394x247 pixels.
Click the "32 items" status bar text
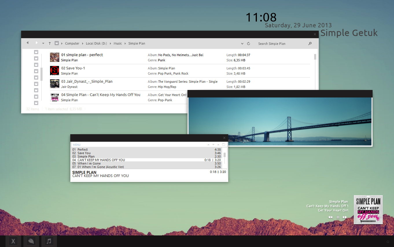pyautogui.click(x=33, y=109)
